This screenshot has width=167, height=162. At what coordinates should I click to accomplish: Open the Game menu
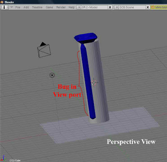pyautogui.click(x=49, y=7)
